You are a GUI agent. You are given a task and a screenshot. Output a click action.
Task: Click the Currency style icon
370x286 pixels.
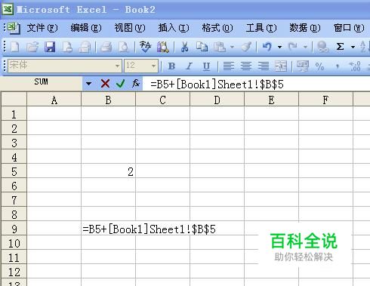point(303,66)
